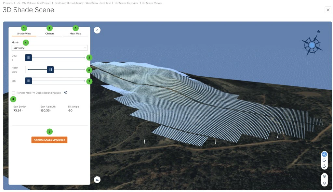The height and width of the screenshot is (192, 333).
Task: Switch to the 3D perspective view icon
Action: coord(324,154)
